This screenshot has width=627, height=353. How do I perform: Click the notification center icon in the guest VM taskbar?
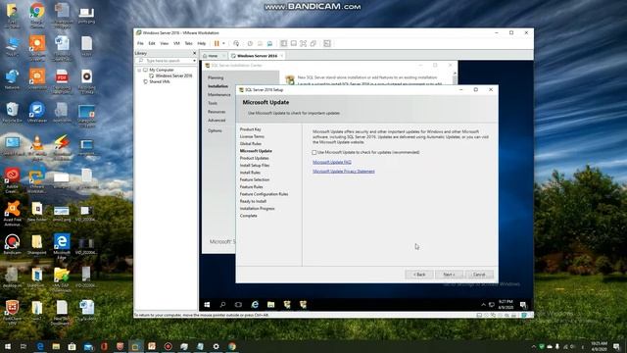(523, 305)
